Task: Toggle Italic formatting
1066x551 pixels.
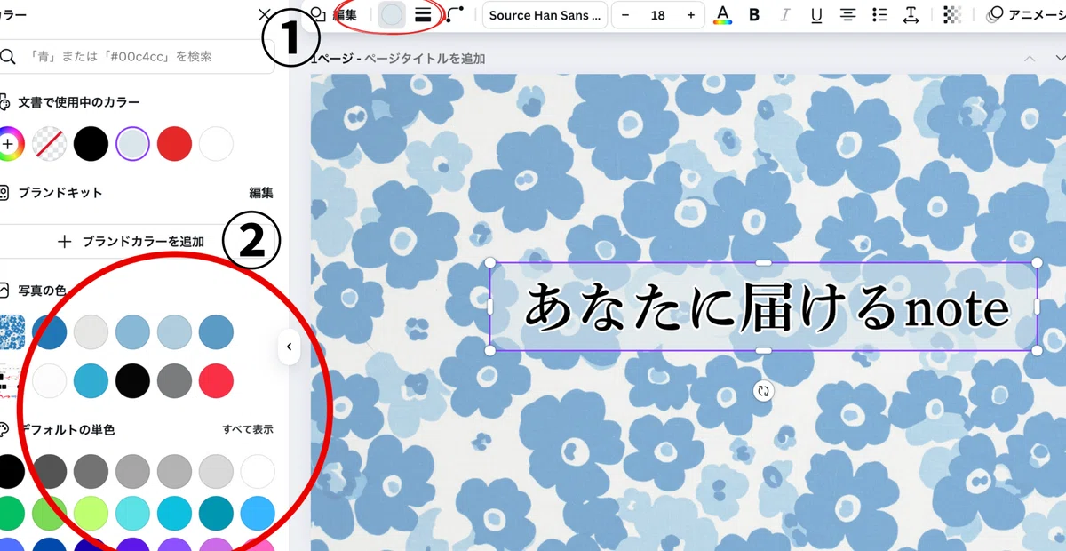Action: [785, 14]
